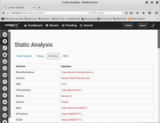Open the Firefox hamburger menu

(156, 13)
